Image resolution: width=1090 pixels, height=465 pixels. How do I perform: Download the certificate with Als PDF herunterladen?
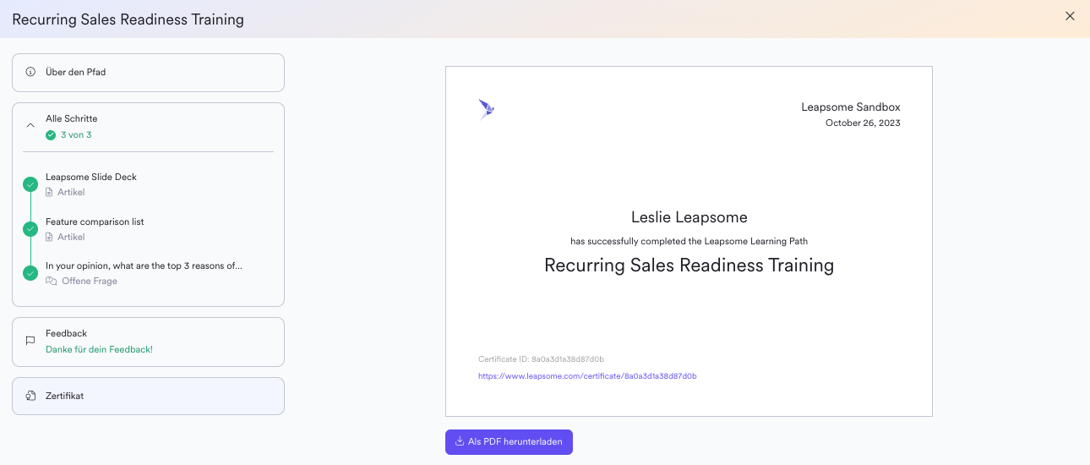[x=509, y=442]
